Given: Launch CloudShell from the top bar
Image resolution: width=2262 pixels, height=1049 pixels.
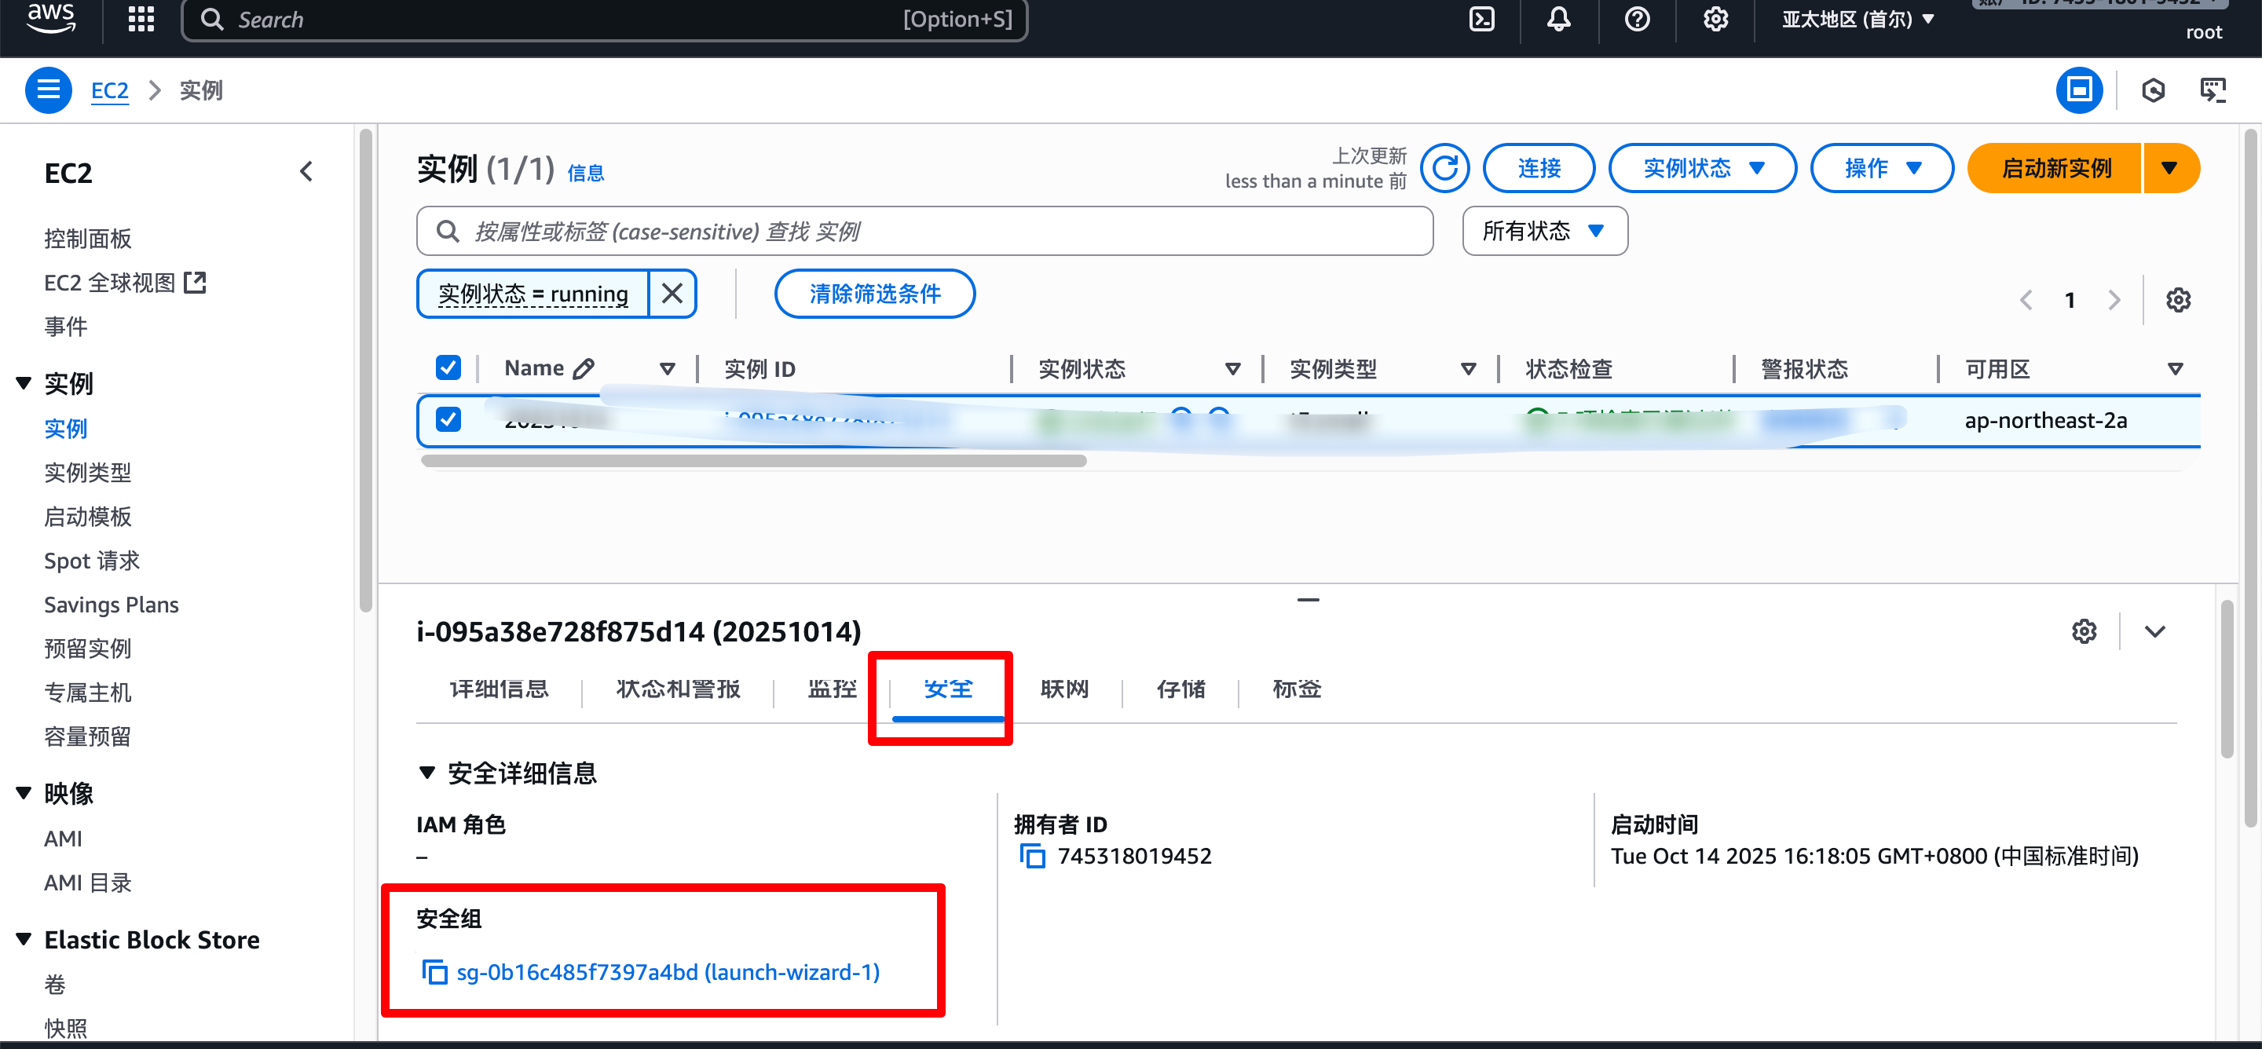Looking at the screenshot, I should click(x=1481, y=18).
